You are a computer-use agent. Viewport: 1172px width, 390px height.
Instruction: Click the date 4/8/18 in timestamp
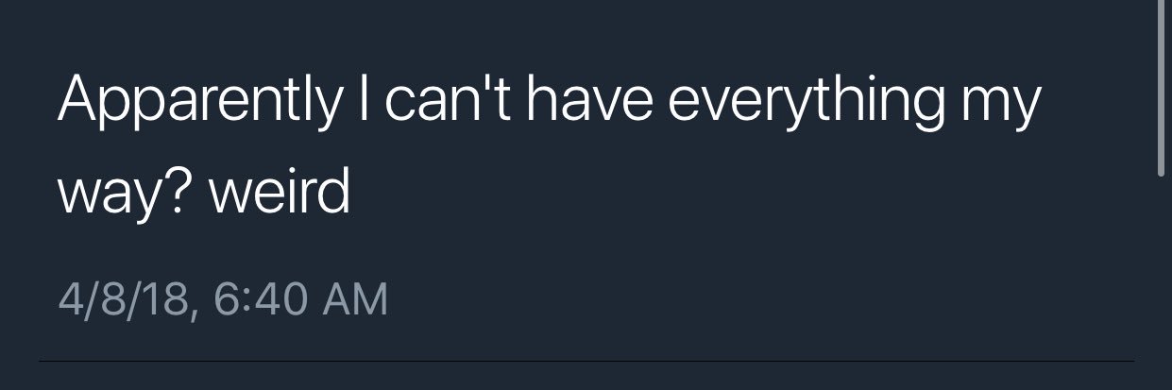click(120, 299)
